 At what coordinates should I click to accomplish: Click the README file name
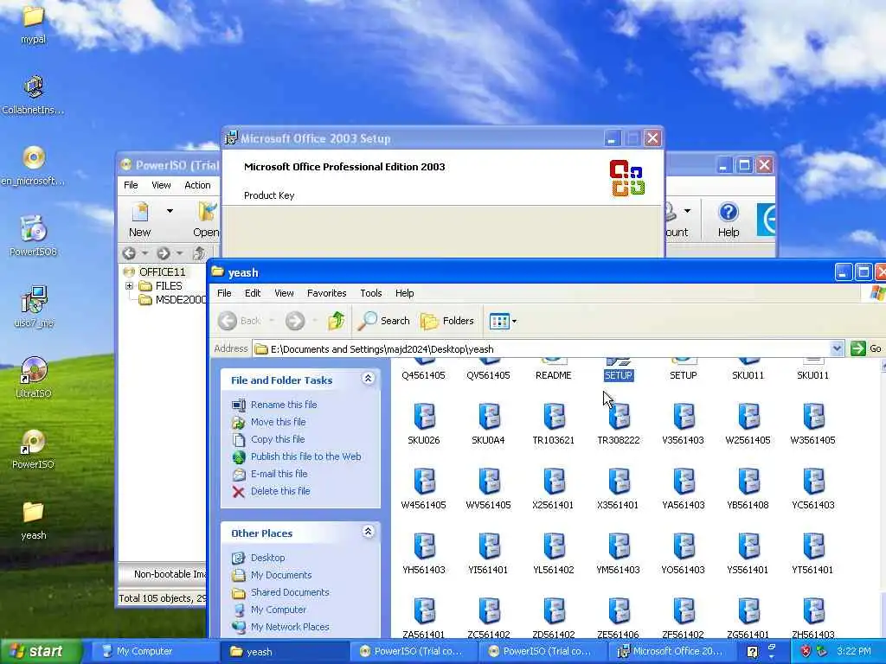point(553,375)
